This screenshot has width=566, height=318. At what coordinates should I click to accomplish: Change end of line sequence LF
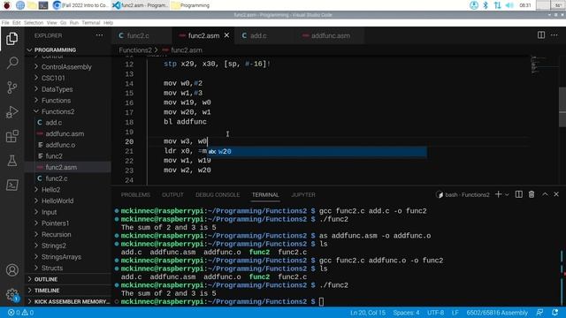(455, 313)
